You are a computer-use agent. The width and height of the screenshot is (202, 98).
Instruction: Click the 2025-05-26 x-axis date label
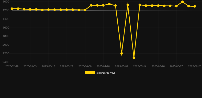tap(158, 66)
